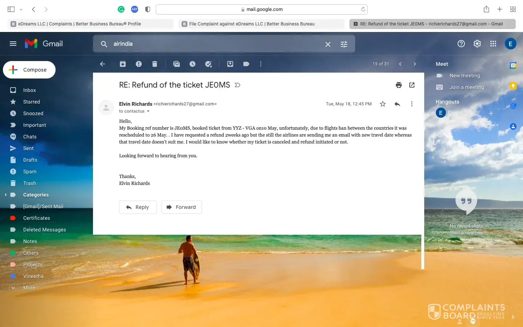Screen dimensions: 523x327
Task: Print the email conversation
Action: [x=399, y=85]
